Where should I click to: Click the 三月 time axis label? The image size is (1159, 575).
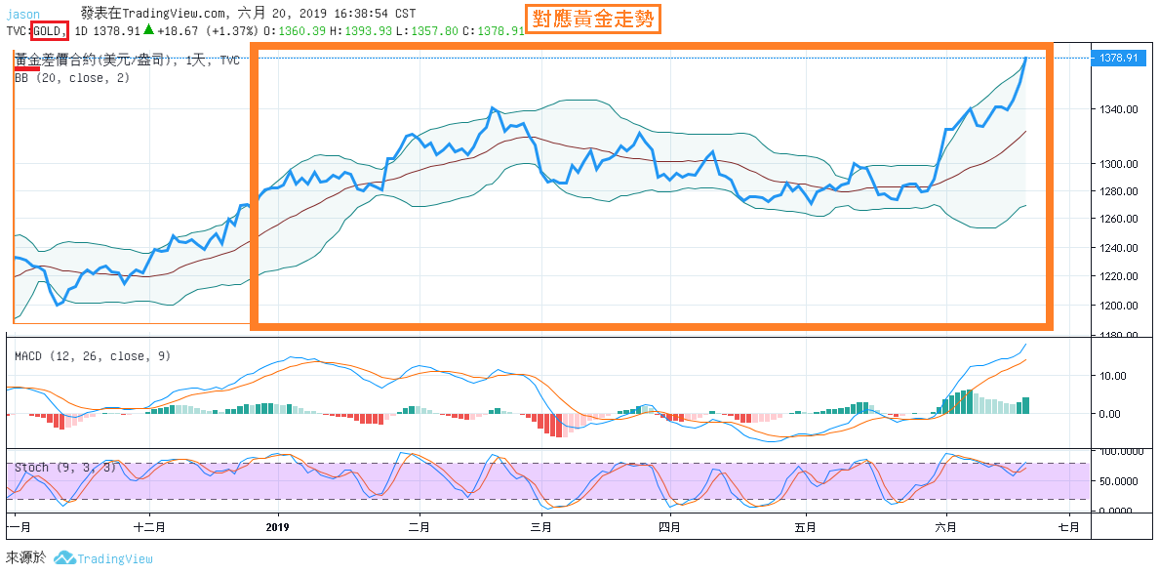tap(541, 527)
